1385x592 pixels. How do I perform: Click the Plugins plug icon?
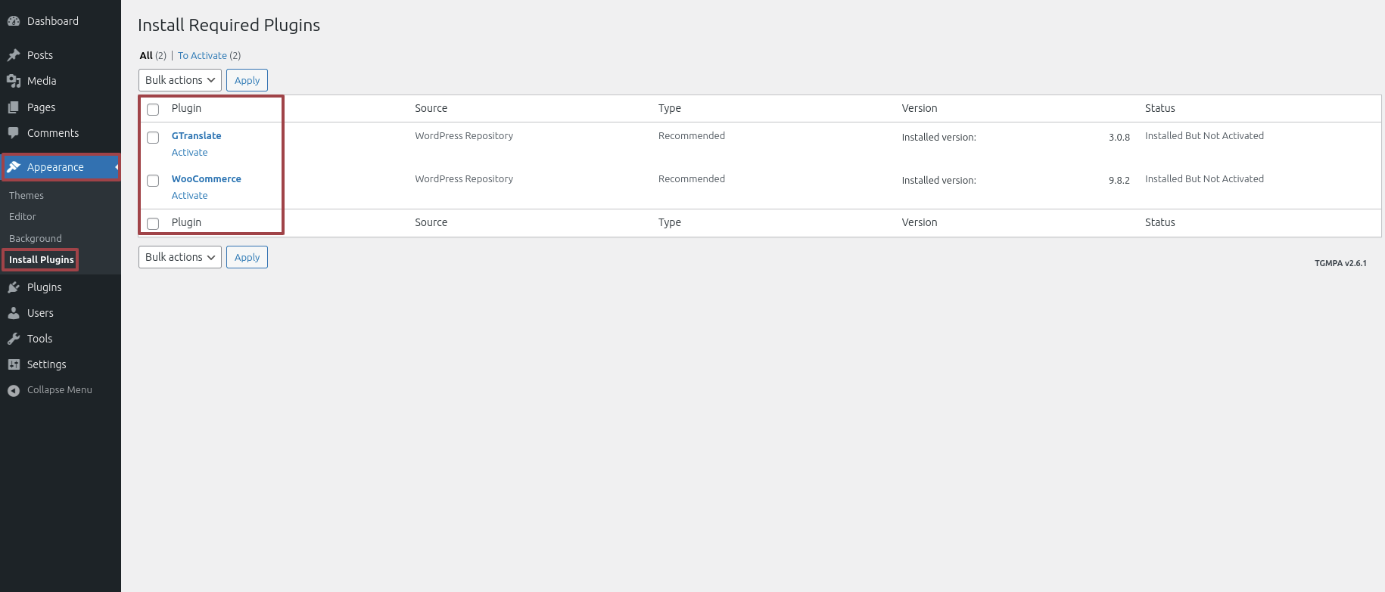[x=14, y=287]
